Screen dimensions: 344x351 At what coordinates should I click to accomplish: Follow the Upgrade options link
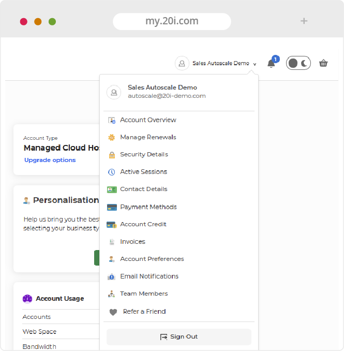(x=50, y=160)
